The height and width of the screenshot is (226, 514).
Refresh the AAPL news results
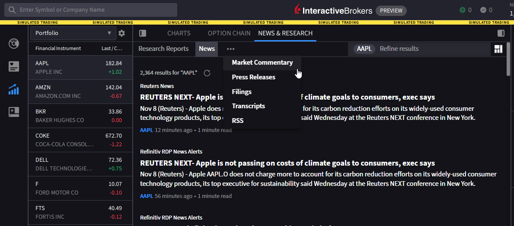[207, 72]
